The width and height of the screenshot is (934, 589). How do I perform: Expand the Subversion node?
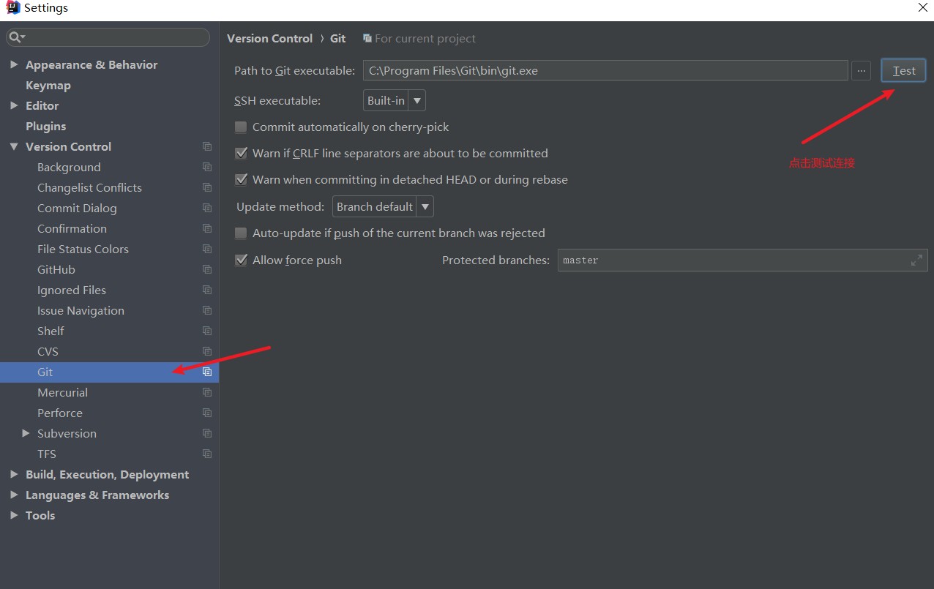(26, 433)
